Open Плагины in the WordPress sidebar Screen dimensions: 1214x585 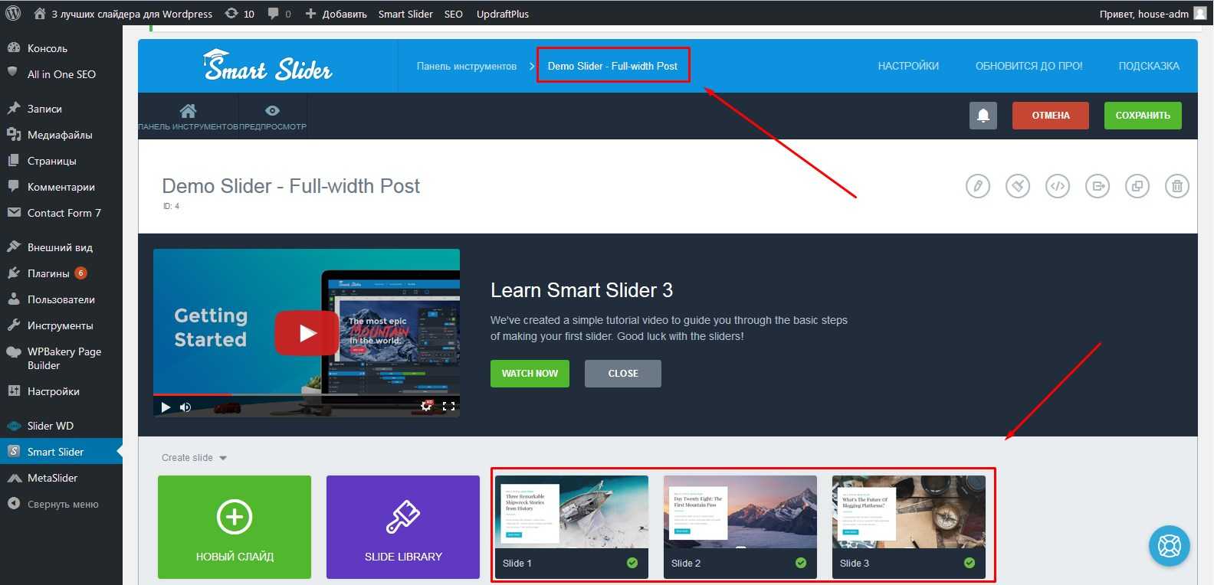[48, 273]
